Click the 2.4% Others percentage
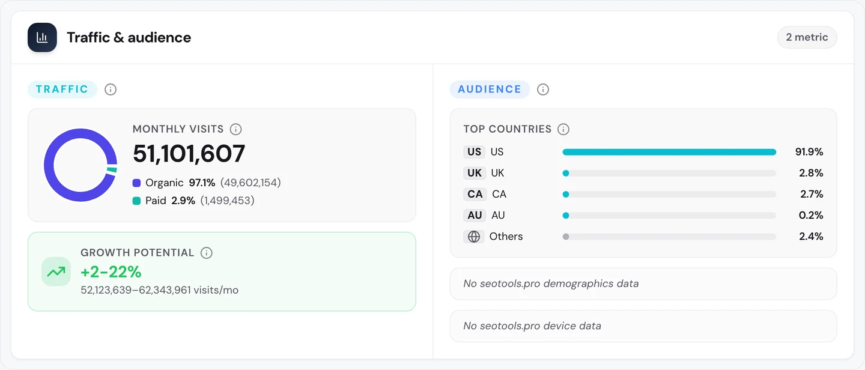 point(811,237)
